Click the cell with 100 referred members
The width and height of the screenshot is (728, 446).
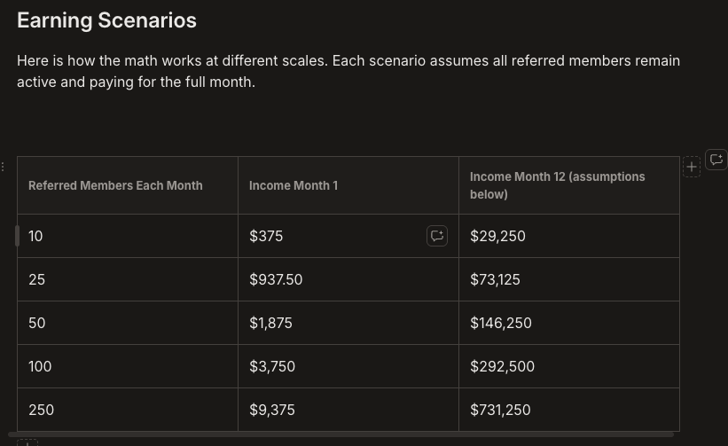[128, 366]
